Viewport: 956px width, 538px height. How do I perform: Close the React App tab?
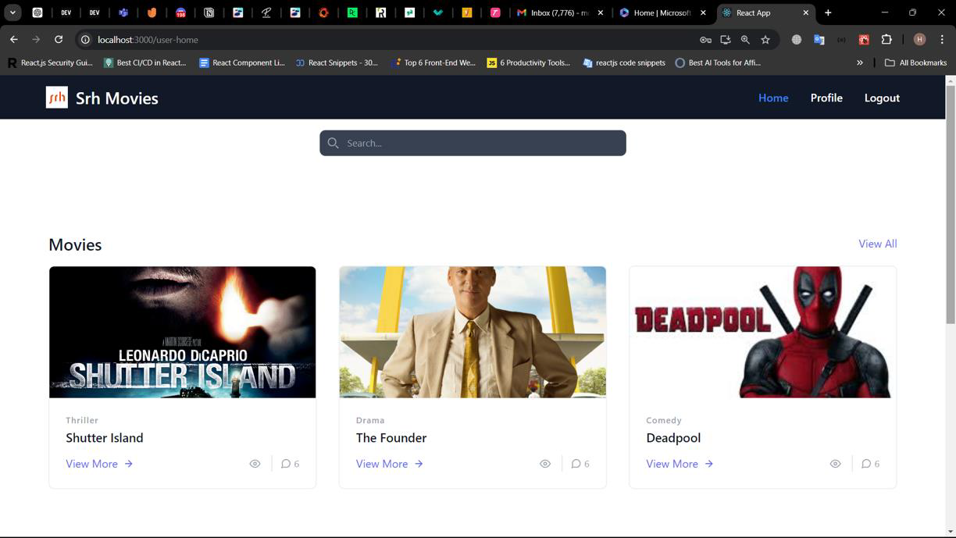[x=806, y=12]
